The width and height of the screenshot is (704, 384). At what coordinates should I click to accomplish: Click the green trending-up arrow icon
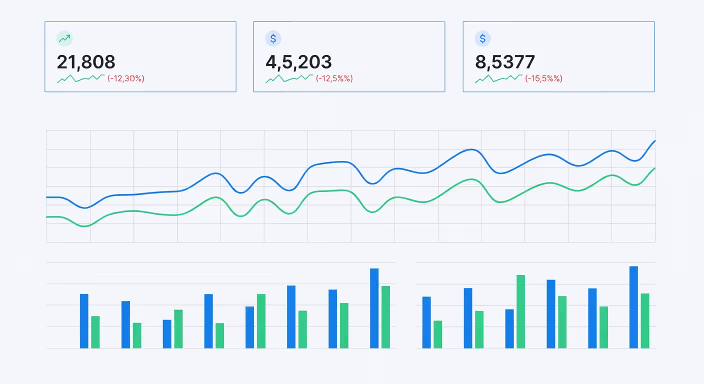coord(64,38)
